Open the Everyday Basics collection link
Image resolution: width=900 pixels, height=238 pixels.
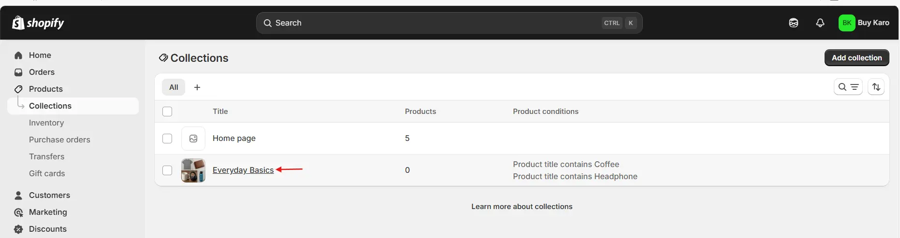(x=243, y=170)
